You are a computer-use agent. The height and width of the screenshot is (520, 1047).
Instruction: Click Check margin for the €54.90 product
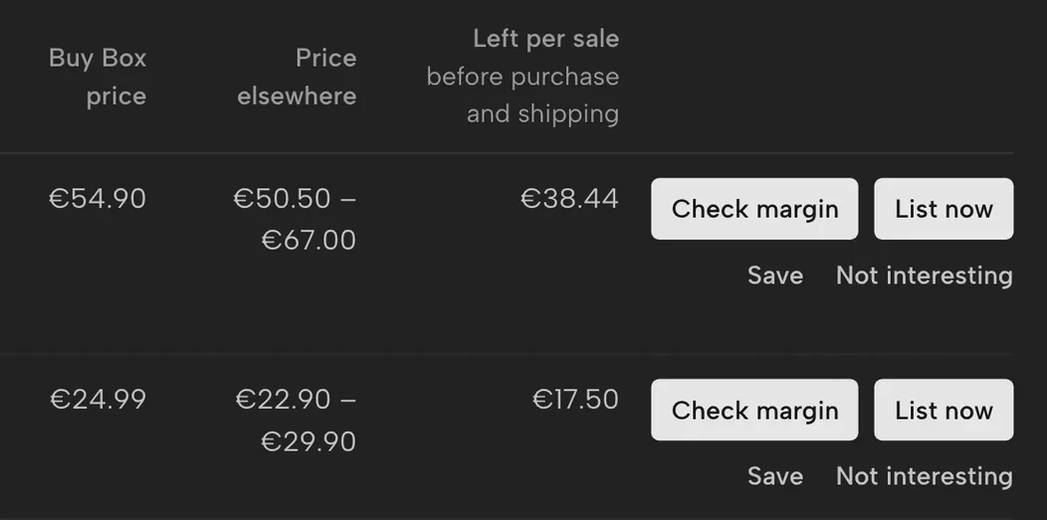click(754, 209)
